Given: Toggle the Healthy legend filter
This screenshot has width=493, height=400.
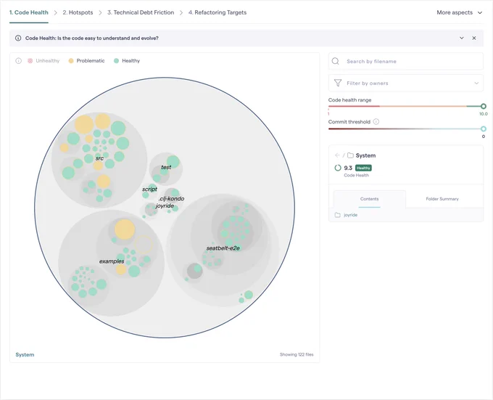Looking at the screenshot, I should [x=127, y=61].
